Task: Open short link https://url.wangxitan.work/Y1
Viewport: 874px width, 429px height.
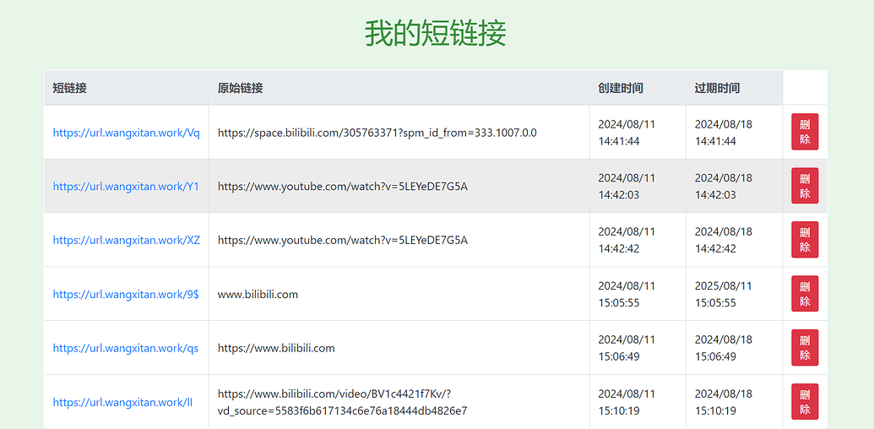Action: tap(126, 187)
